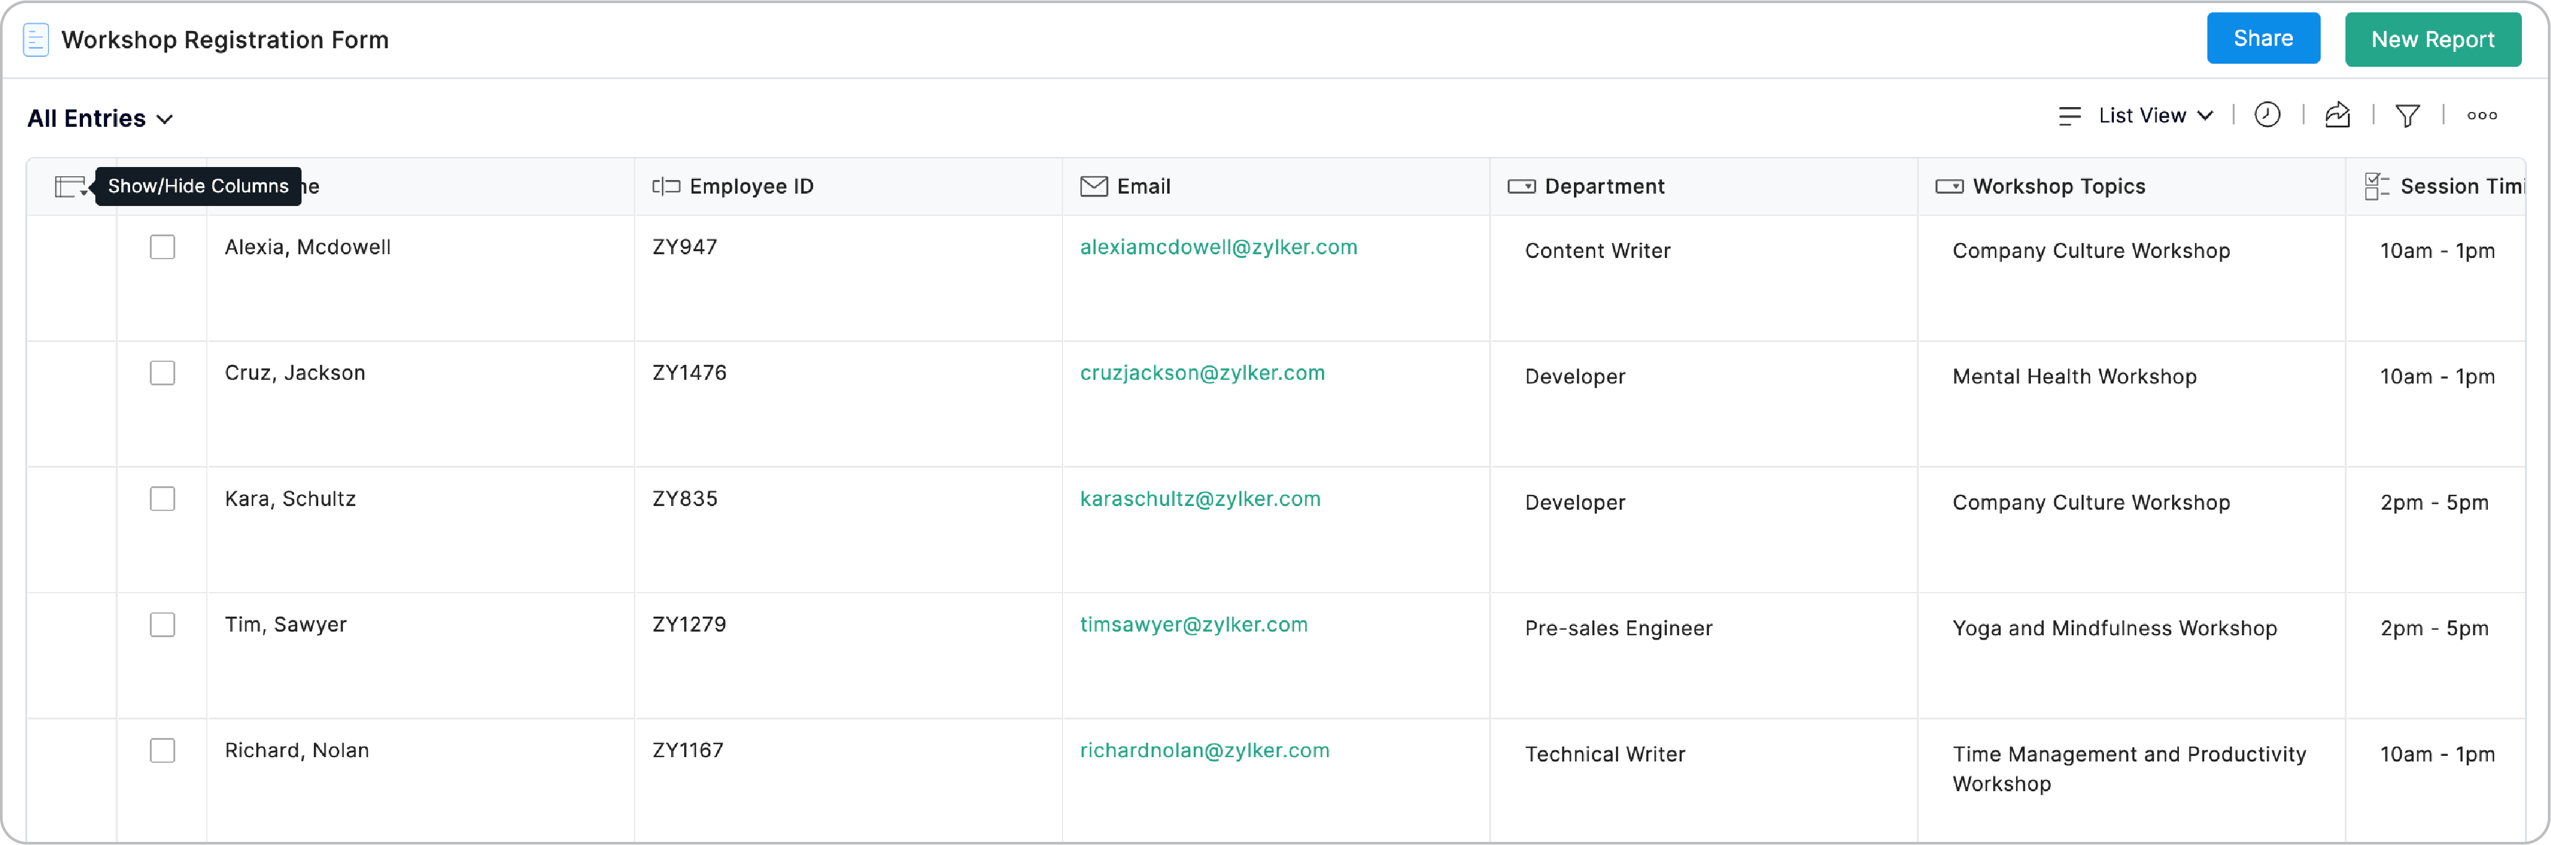Image resolution: width=2551 pixels, height=845 pixels.
Task: Click the Employee ID column header
Action: click(x=750, y=186)
